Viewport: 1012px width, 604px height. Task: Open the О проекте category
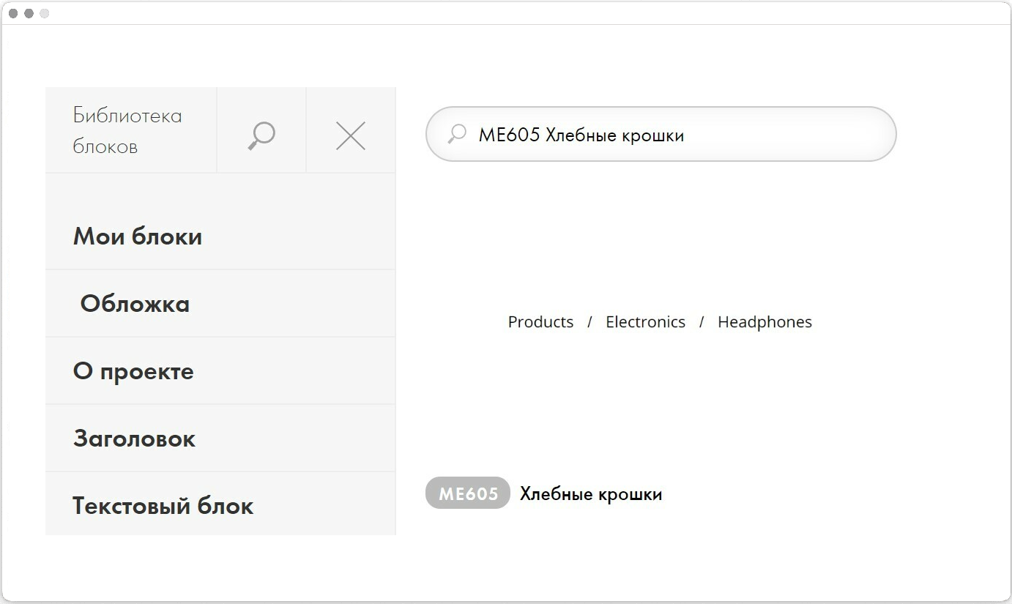point(220,371)
